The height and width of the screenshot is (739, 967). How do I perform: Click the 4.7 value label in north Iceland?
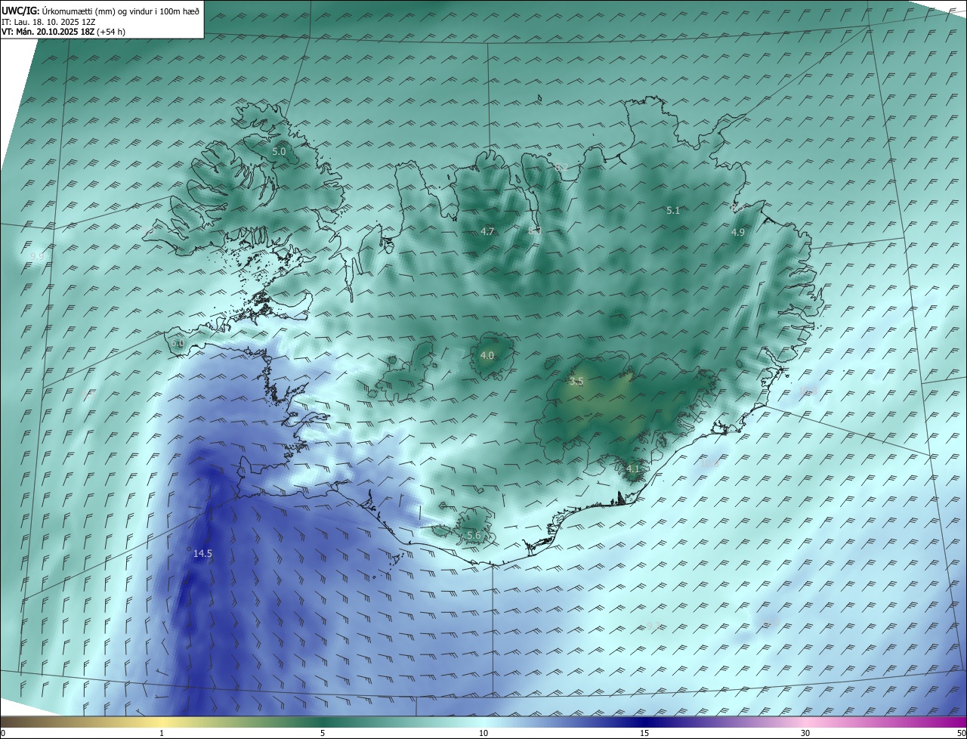tap(487, 231)
